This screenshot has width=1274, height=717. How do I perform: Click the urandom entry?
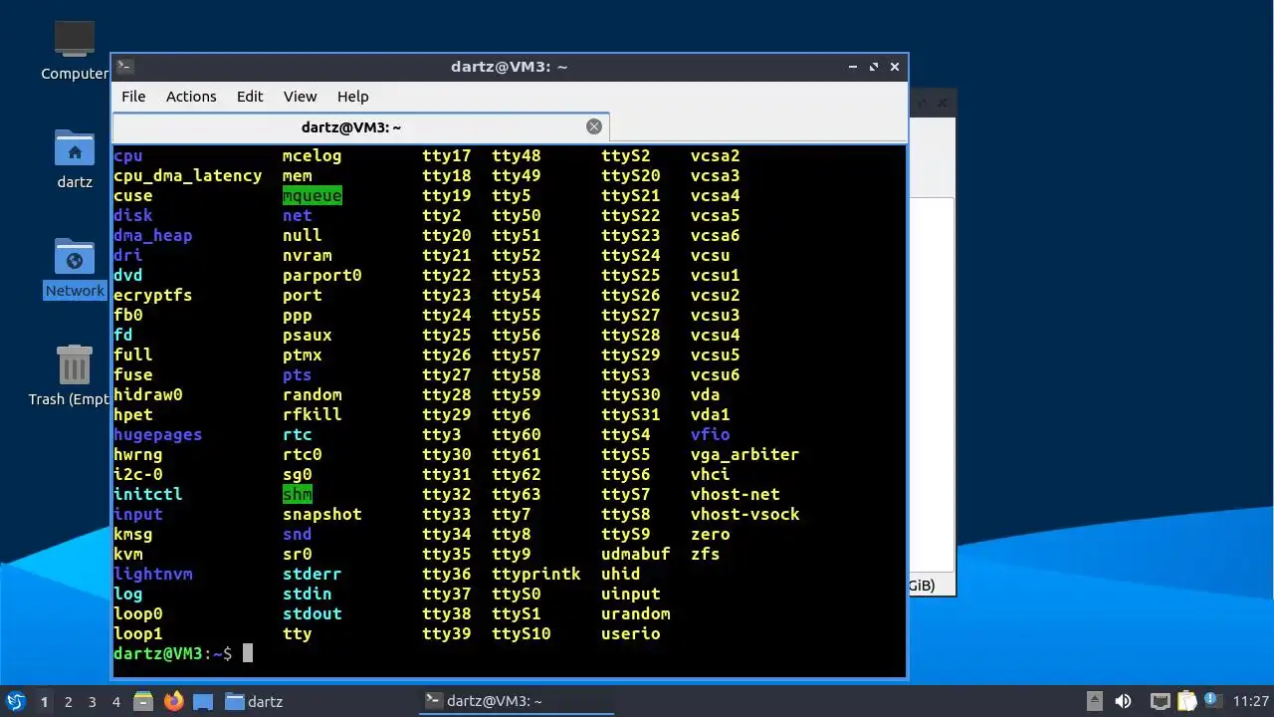[636, 613]
